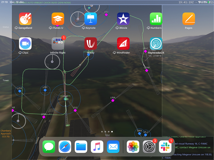This screenshot has width=214, height=160.
Task: Open Photos from the dock
Action: (133, 147)
